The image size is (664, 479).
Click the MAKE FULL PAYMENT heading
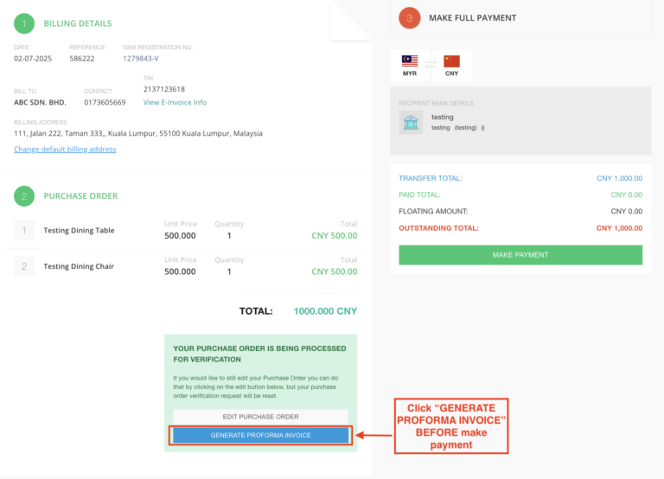point(473,18)
